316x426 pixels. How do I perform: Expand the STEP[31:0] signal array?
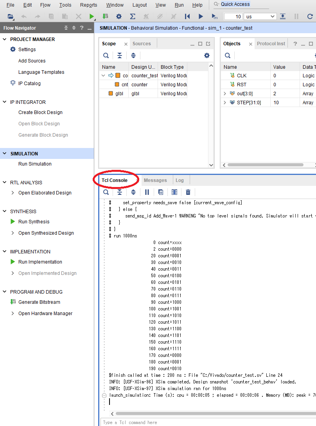pos(225,103)
